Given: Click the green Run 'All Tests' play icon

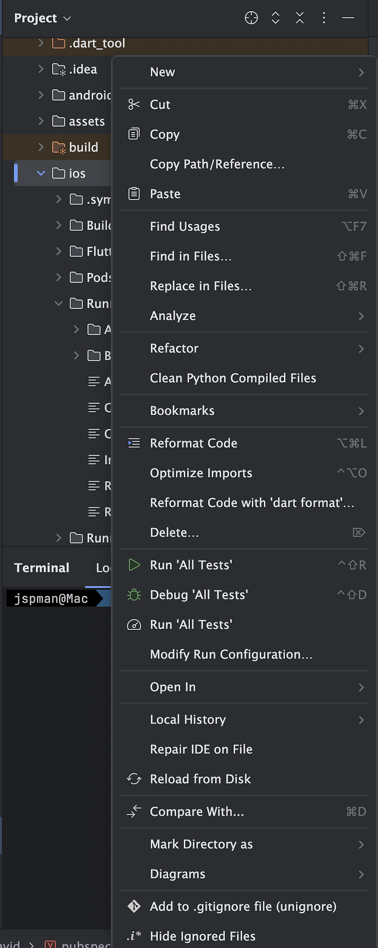Looking at the screenshot, I should pos(134,565).
